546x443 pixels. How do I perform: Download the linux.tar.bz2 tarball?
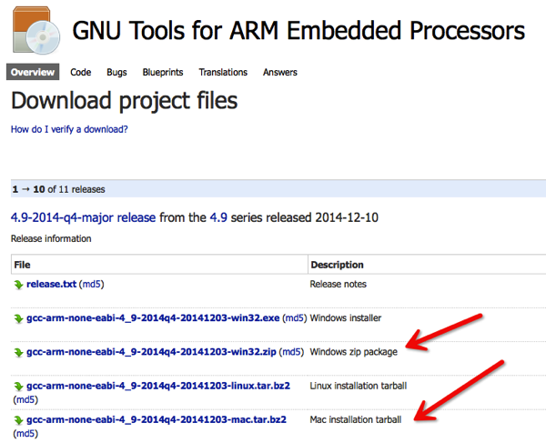(158, 386)
